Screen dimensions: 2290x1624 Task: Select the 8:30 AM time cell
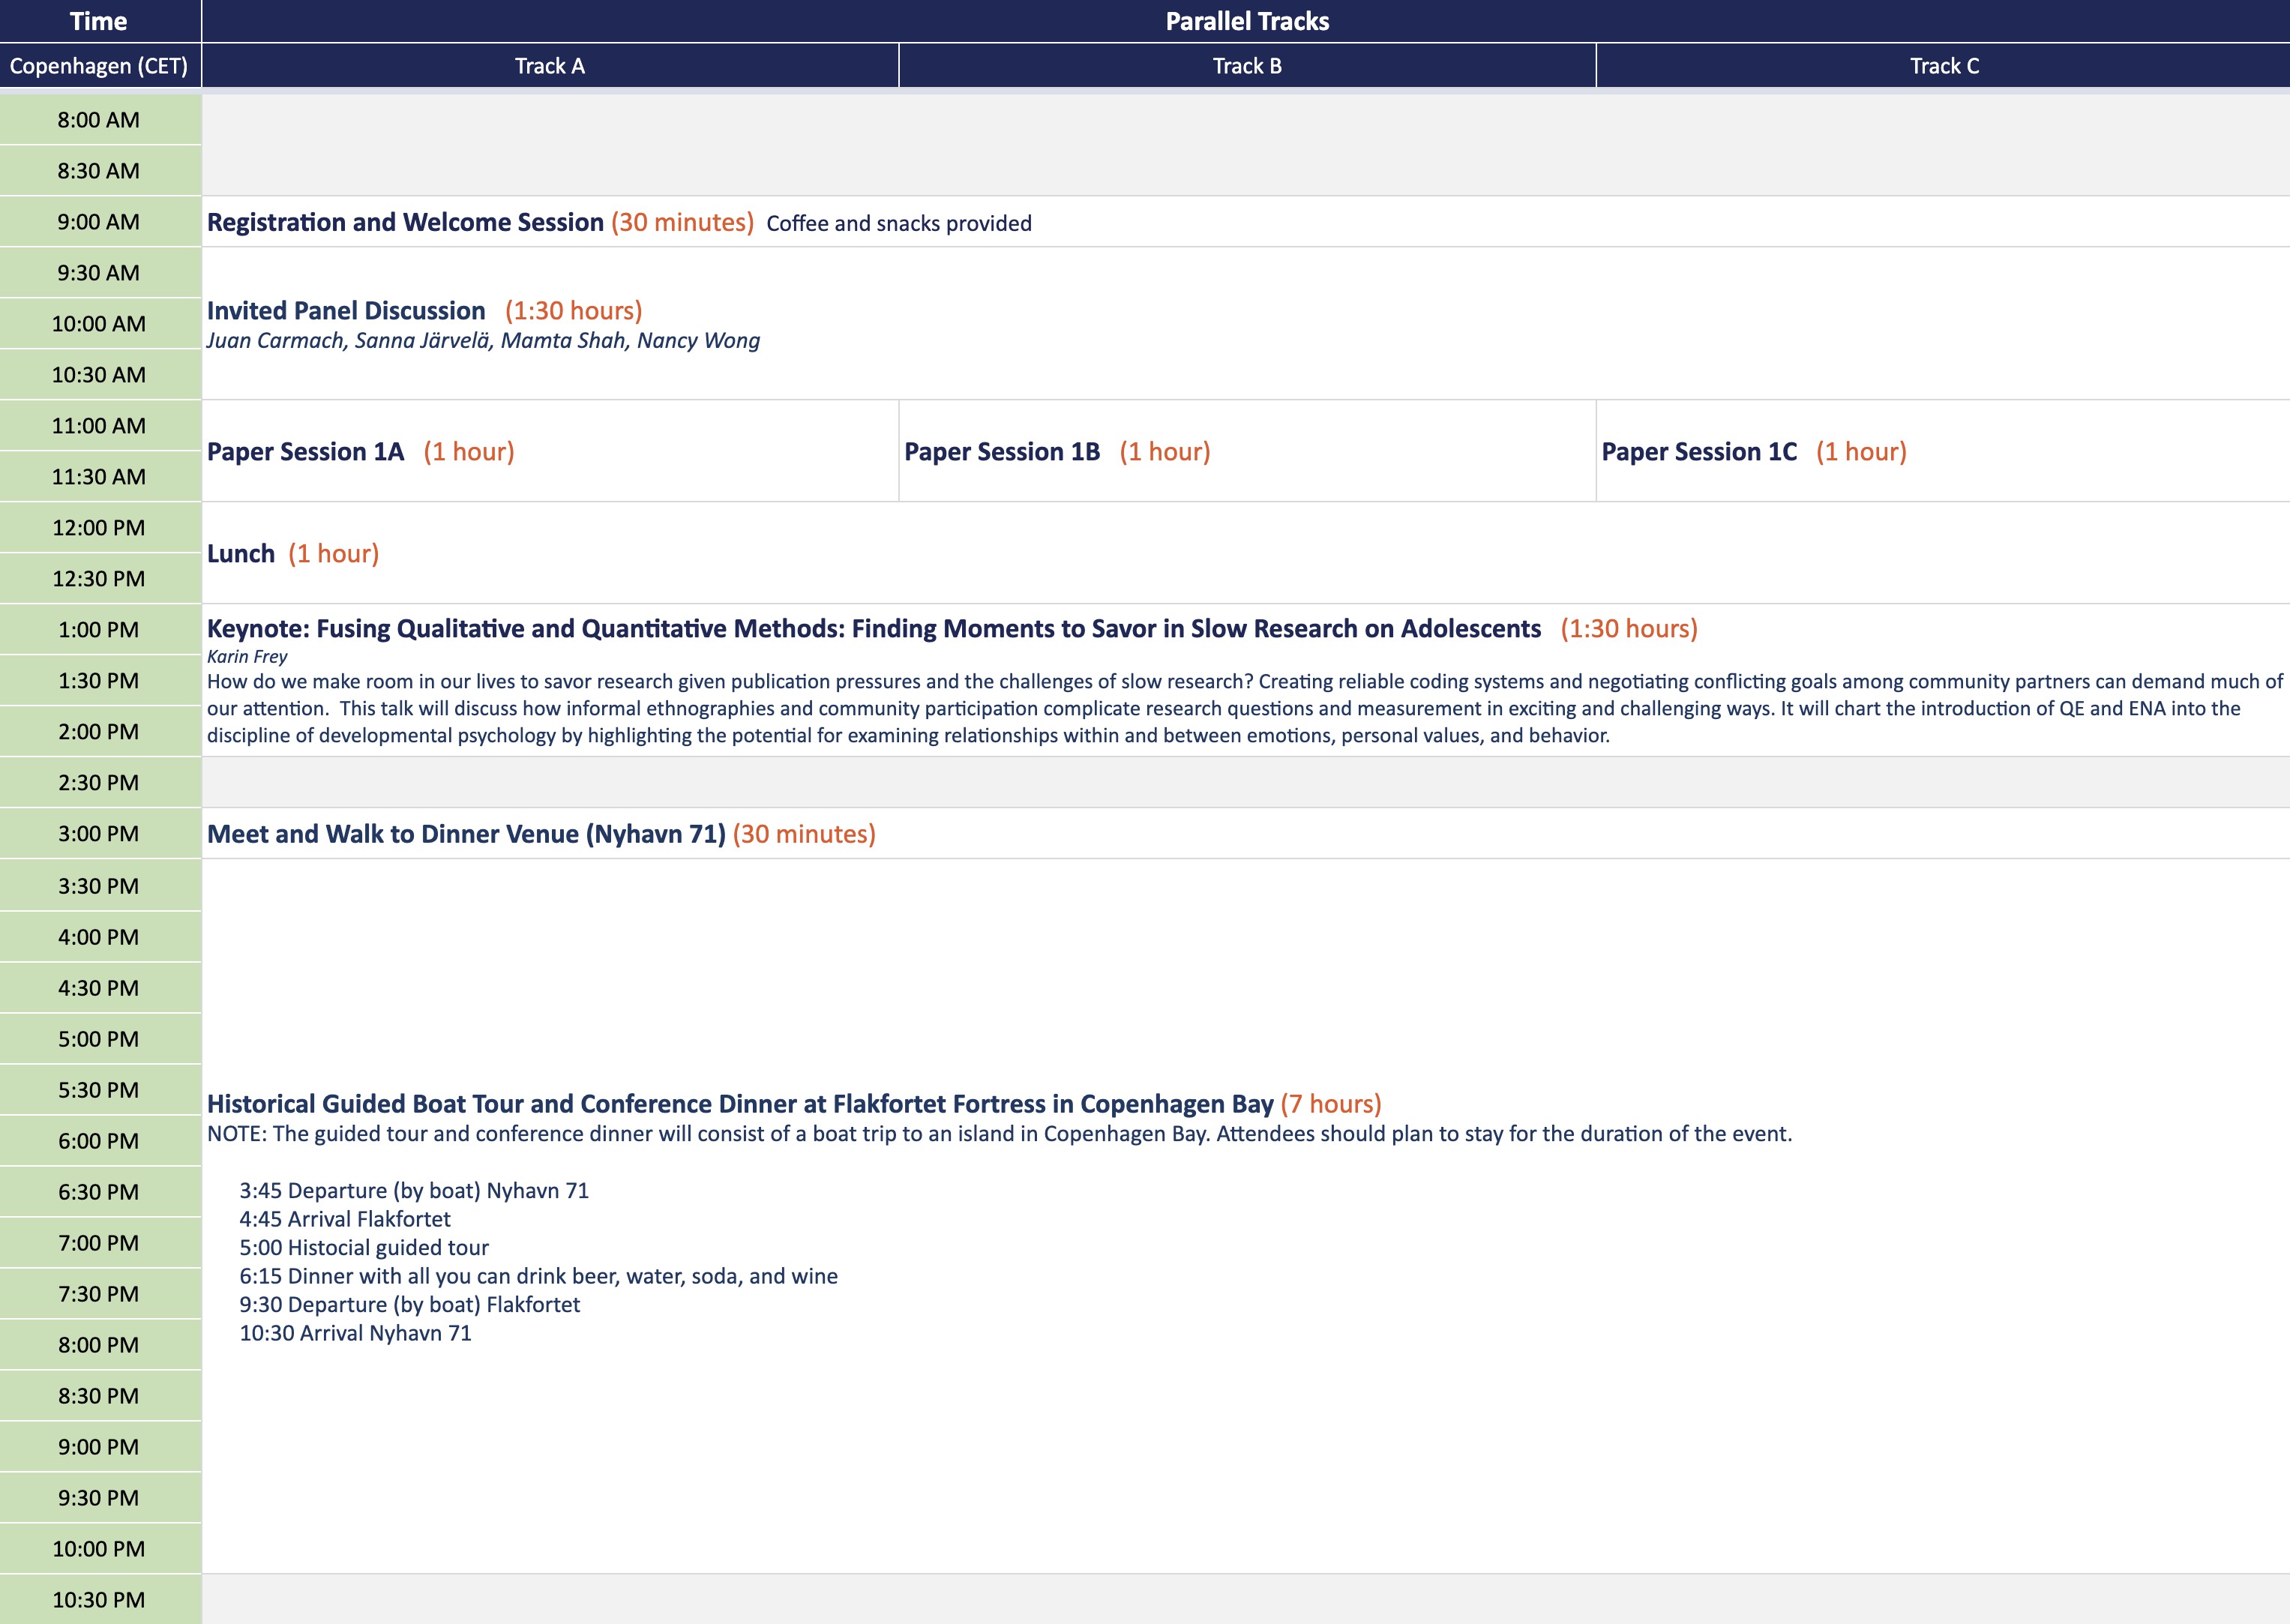(99, 171)
